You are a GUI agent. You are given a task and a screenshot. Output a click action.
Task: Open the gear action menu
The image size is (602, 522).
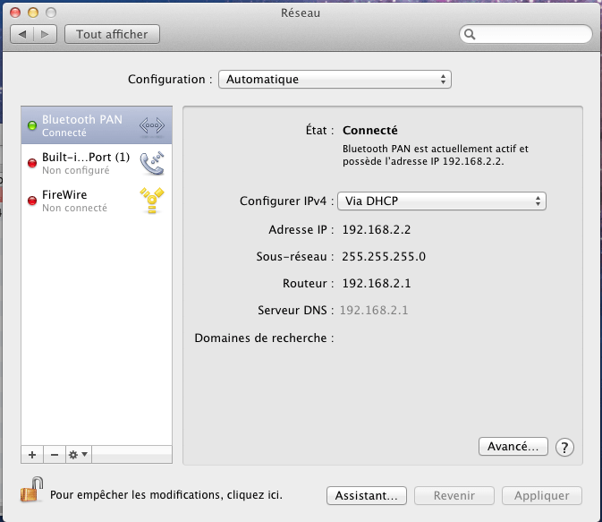coord(79,455)
